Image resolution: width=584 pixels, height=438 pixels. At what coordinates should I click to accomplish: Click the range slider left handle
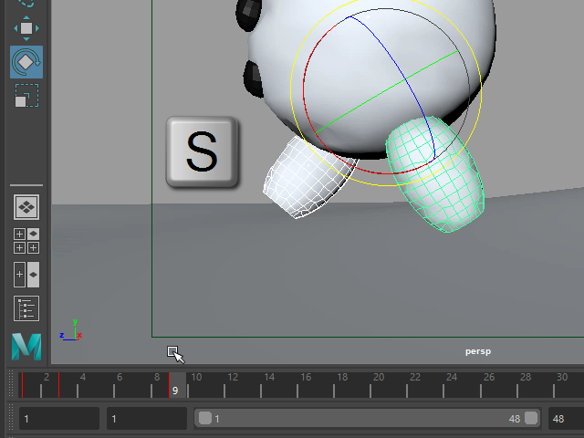(x=205, y=418)
